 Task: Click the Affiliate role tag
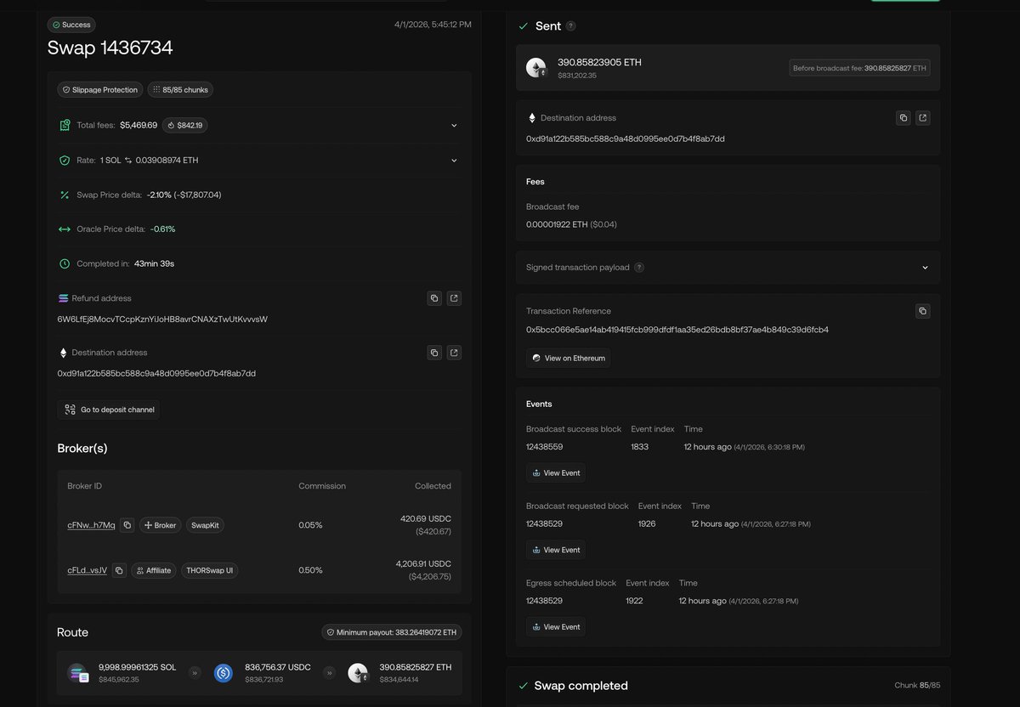pos(154,570)
